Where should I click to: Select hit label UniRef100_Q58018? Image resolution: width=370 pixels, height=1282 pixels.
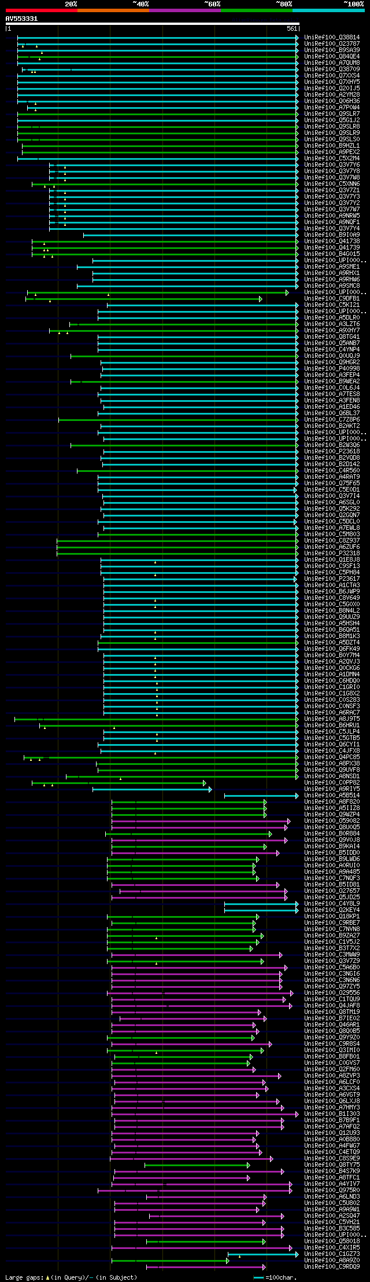[x=332, y=1241]
